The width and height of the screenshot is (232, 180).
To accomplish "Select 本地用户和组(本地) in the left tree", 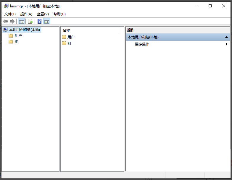I will coord(24,30).
